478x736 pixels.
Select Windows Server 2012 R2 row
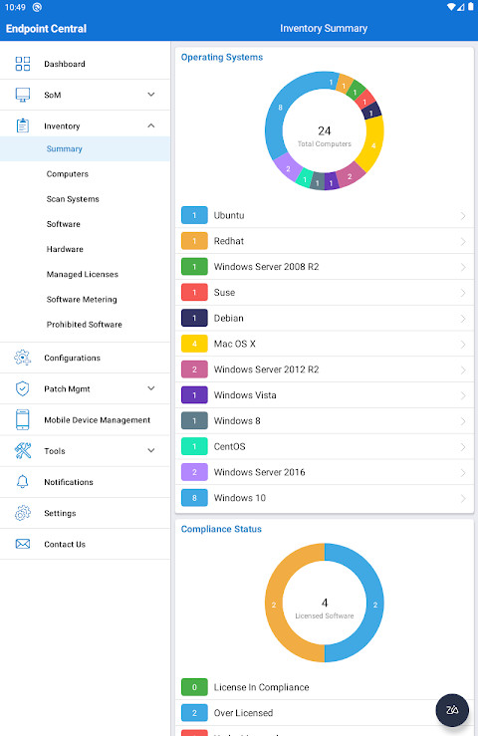pos(324,369)
